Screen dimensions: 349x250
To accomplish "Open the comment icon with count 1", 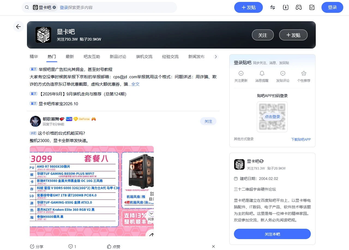I will 71,246.
